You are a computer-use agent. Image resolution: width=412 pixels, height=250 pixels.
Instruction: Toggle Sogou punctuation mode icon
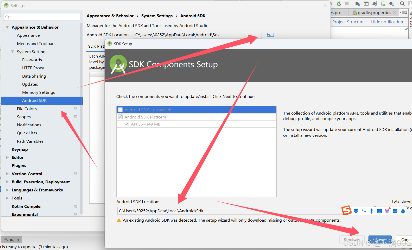coord(364,211)
